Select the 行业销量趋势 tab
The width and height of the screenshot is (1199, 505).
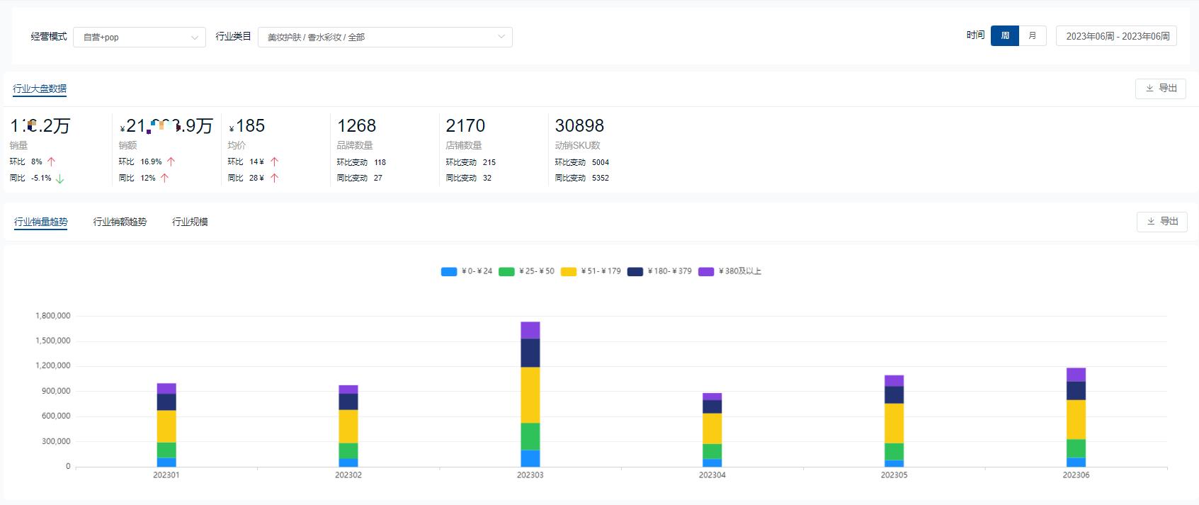point(41,222)
